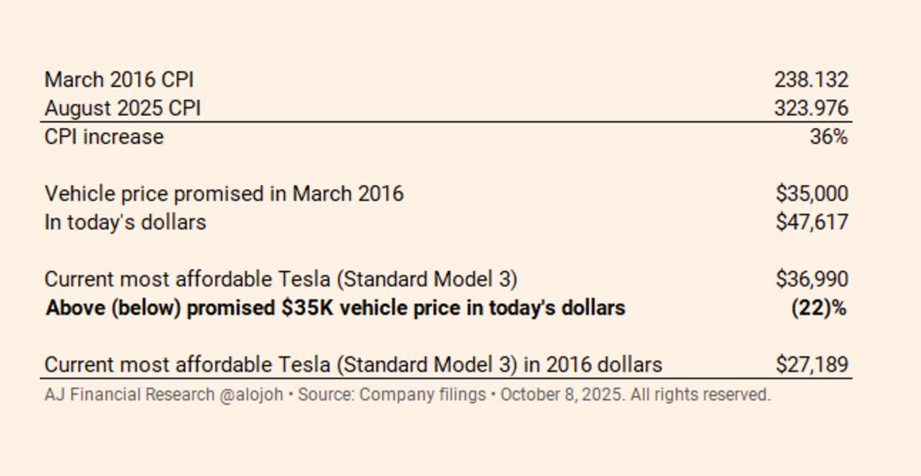Select the bold (22)% value
This screenshot has height=476, width=921.
[x=819, y=308]
